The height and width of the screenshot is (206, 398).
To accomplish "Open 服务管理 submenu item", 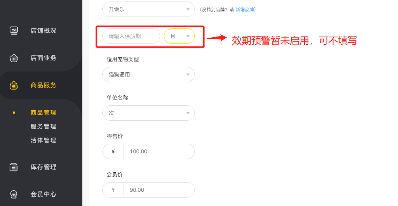I will (x=43, y=126).
